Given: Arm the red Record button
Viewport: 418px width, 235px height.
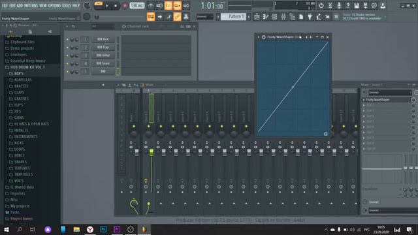Looking at the screenshot, I should [125, 6].
